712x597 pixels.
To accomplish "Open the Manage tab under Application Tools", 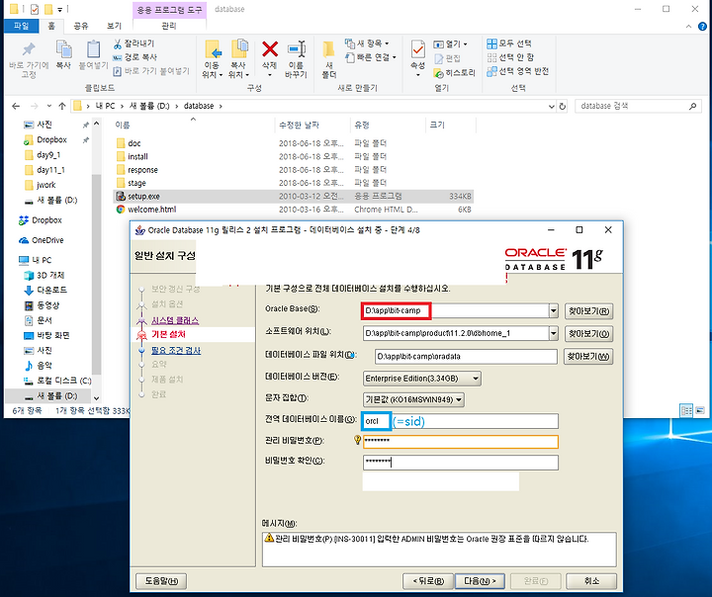I will [169, 26].
